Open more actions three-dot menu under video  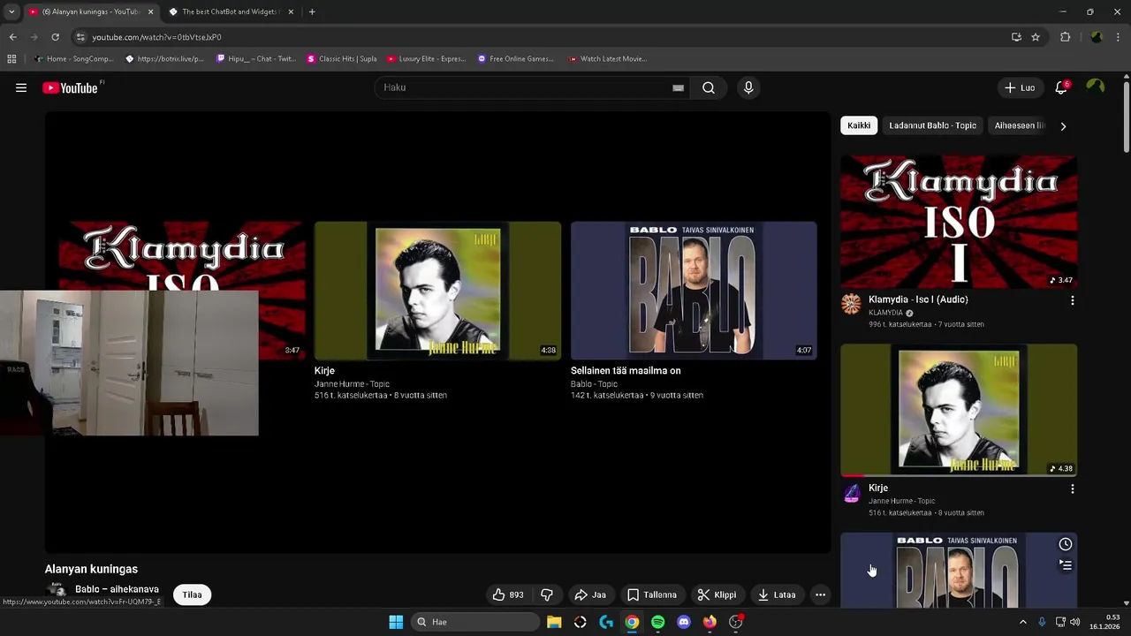(820, 594)
